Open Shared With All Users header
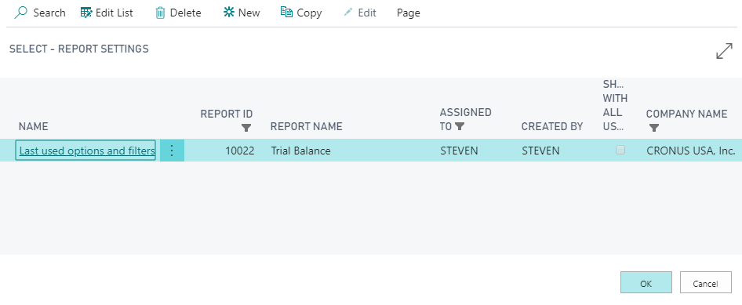 (615, 105)
